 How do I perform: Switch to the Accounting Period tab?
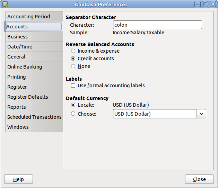pos(34,17)
